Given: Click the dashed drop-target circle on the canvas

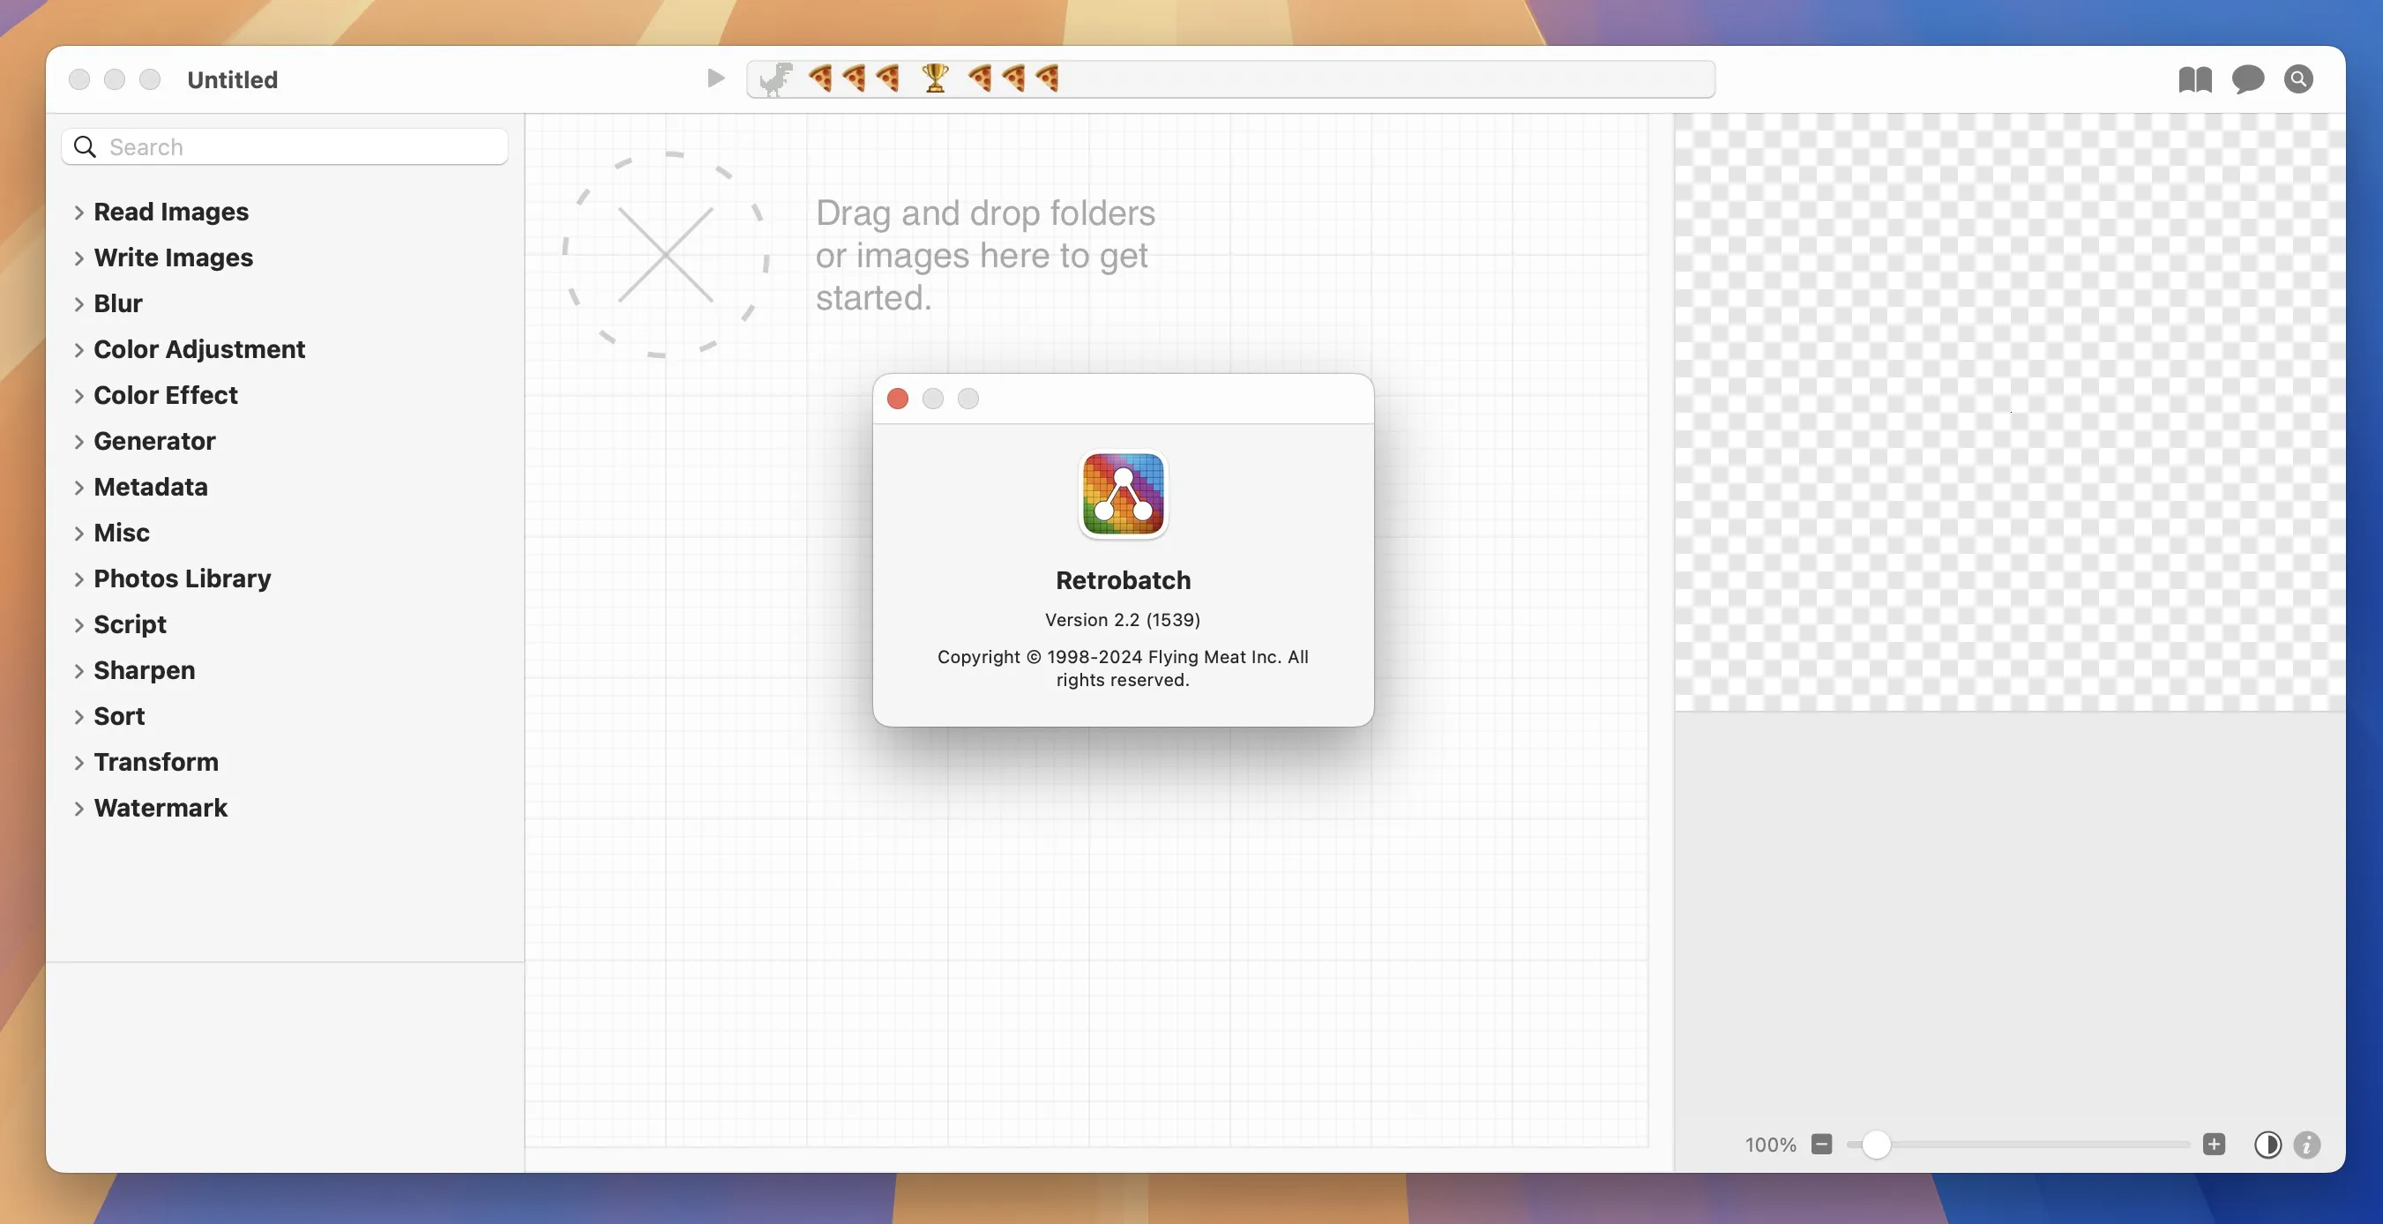Looking at the screenshot, I should (665, 255).
